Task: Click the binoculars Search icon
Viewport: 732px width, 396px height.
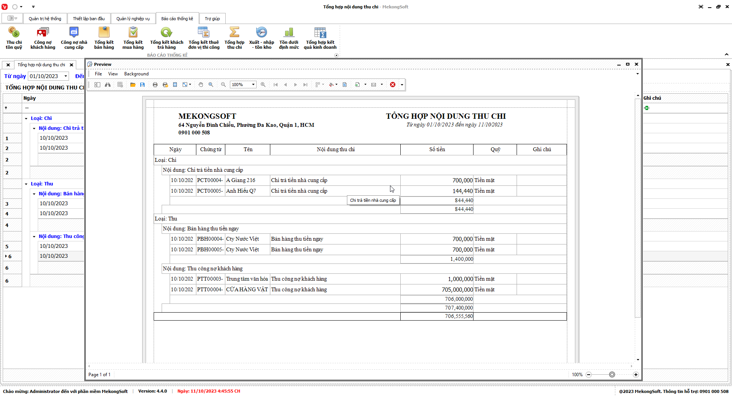Action: coord(108,85)
